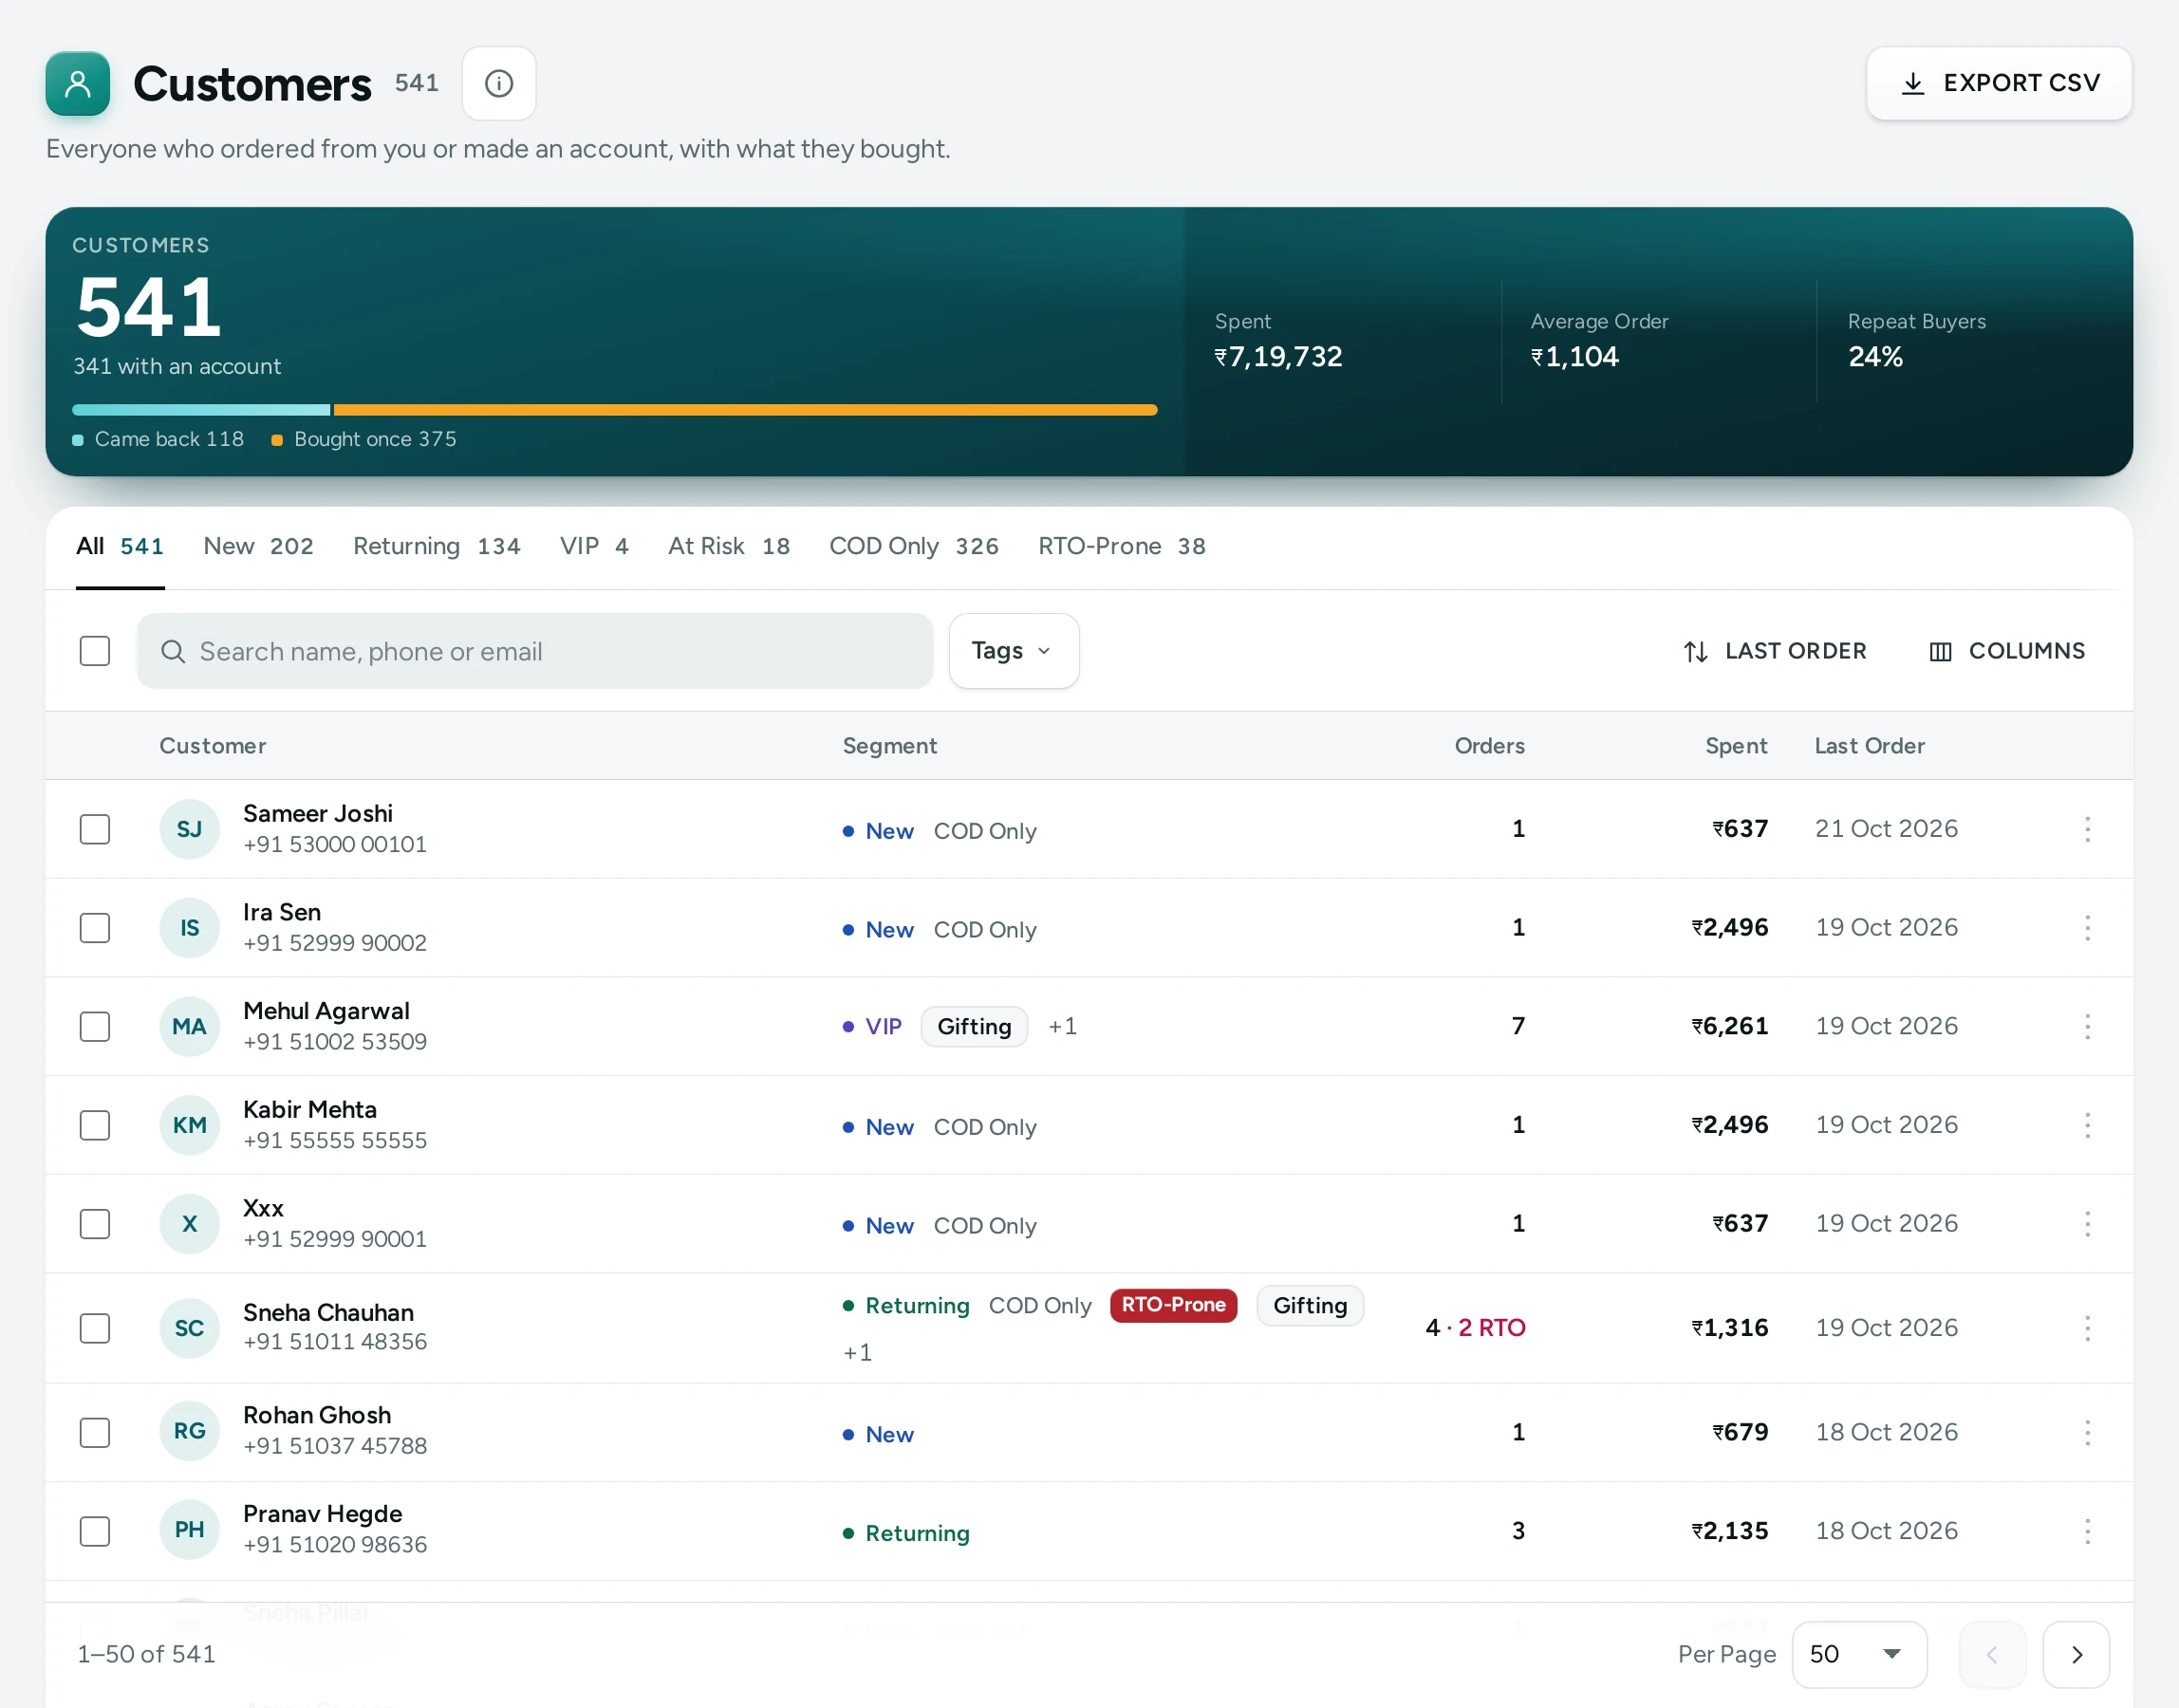Click the SJ avatar of Sameer Joshi
The image size is (2179, 1708).
point(189,829)
